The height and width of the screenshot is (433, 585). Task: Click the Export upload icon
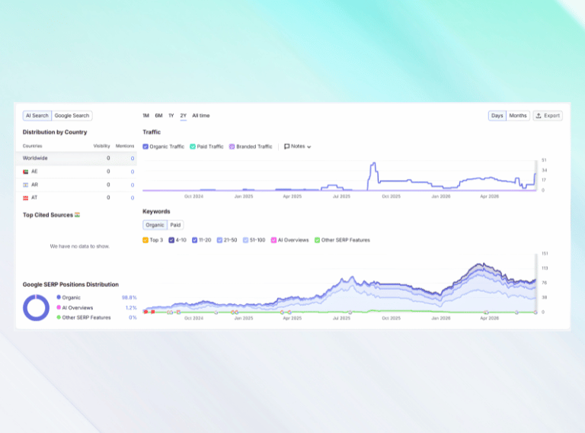click(x=539, y=116)
